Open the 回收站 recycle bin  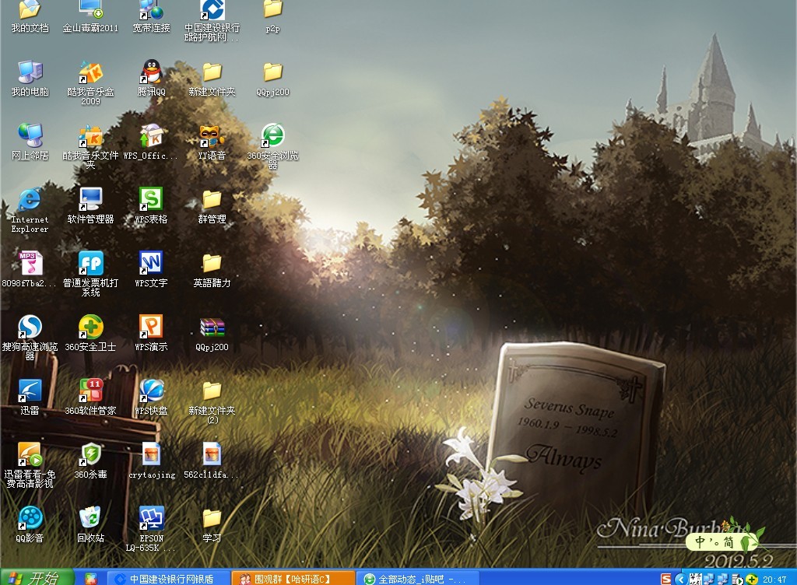pyautogui.click(x=90, y=524)
